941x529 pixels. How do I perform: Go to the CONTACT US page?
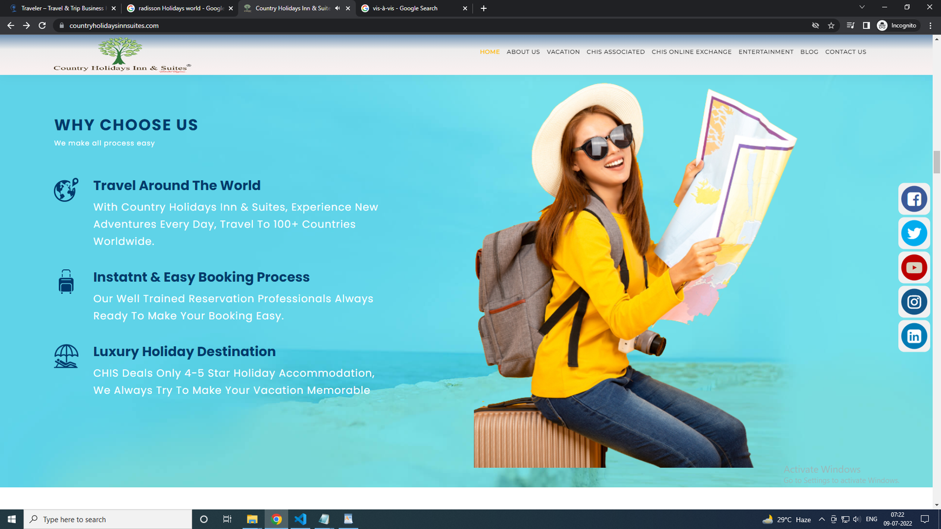pos(845,52)
